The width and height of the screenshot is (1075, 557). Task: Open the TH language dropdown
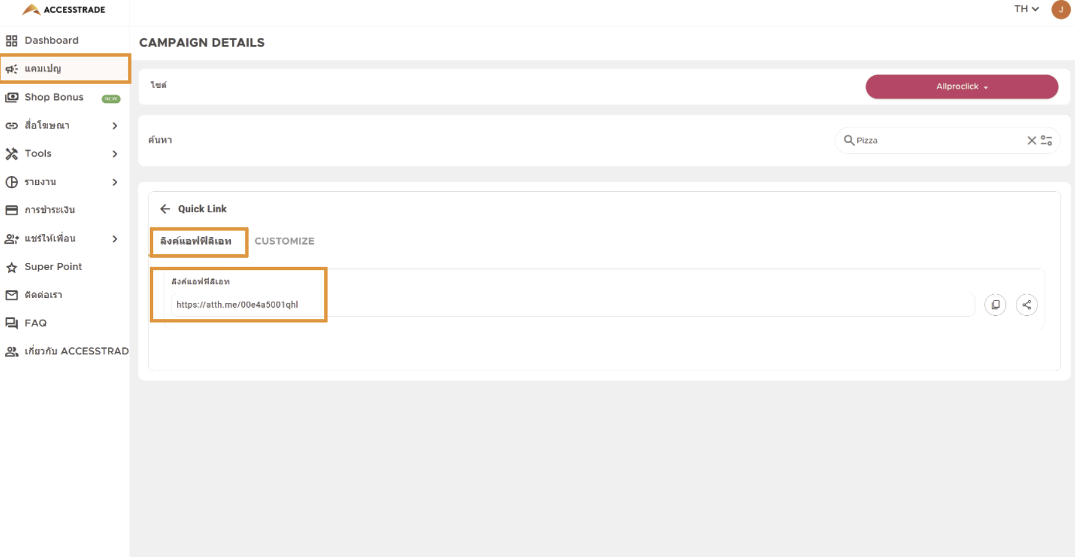(x=1026, y=9)
